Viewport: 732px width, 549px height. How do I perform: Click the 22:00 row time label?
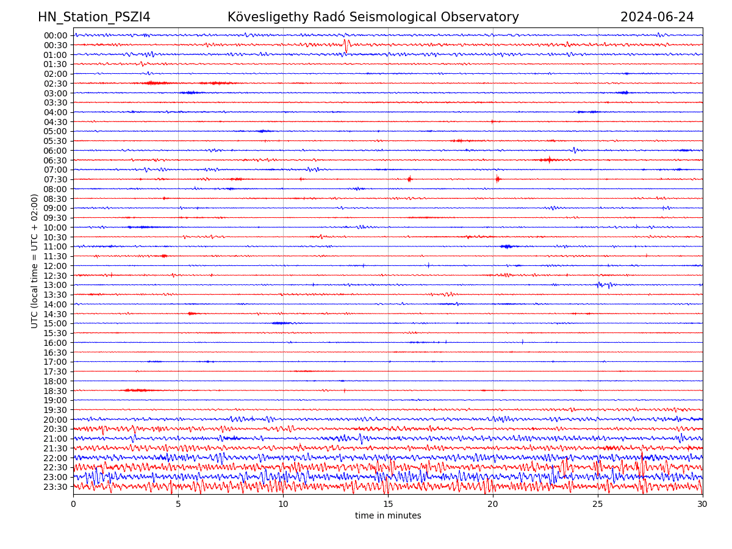56,458
